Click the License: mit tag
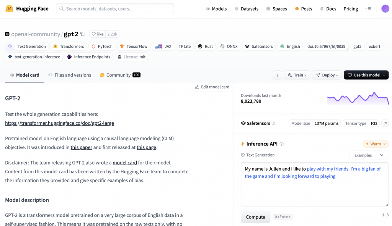 click(132, 57)
